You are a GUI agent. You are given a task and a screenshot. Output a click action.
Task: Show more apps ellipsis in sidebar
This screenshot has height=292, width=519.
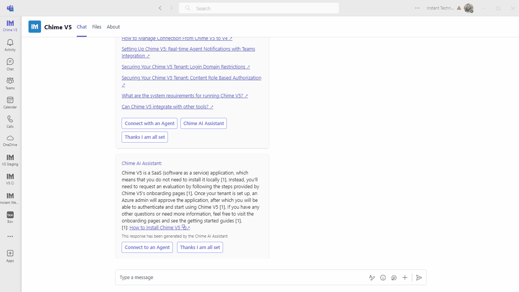10,236
